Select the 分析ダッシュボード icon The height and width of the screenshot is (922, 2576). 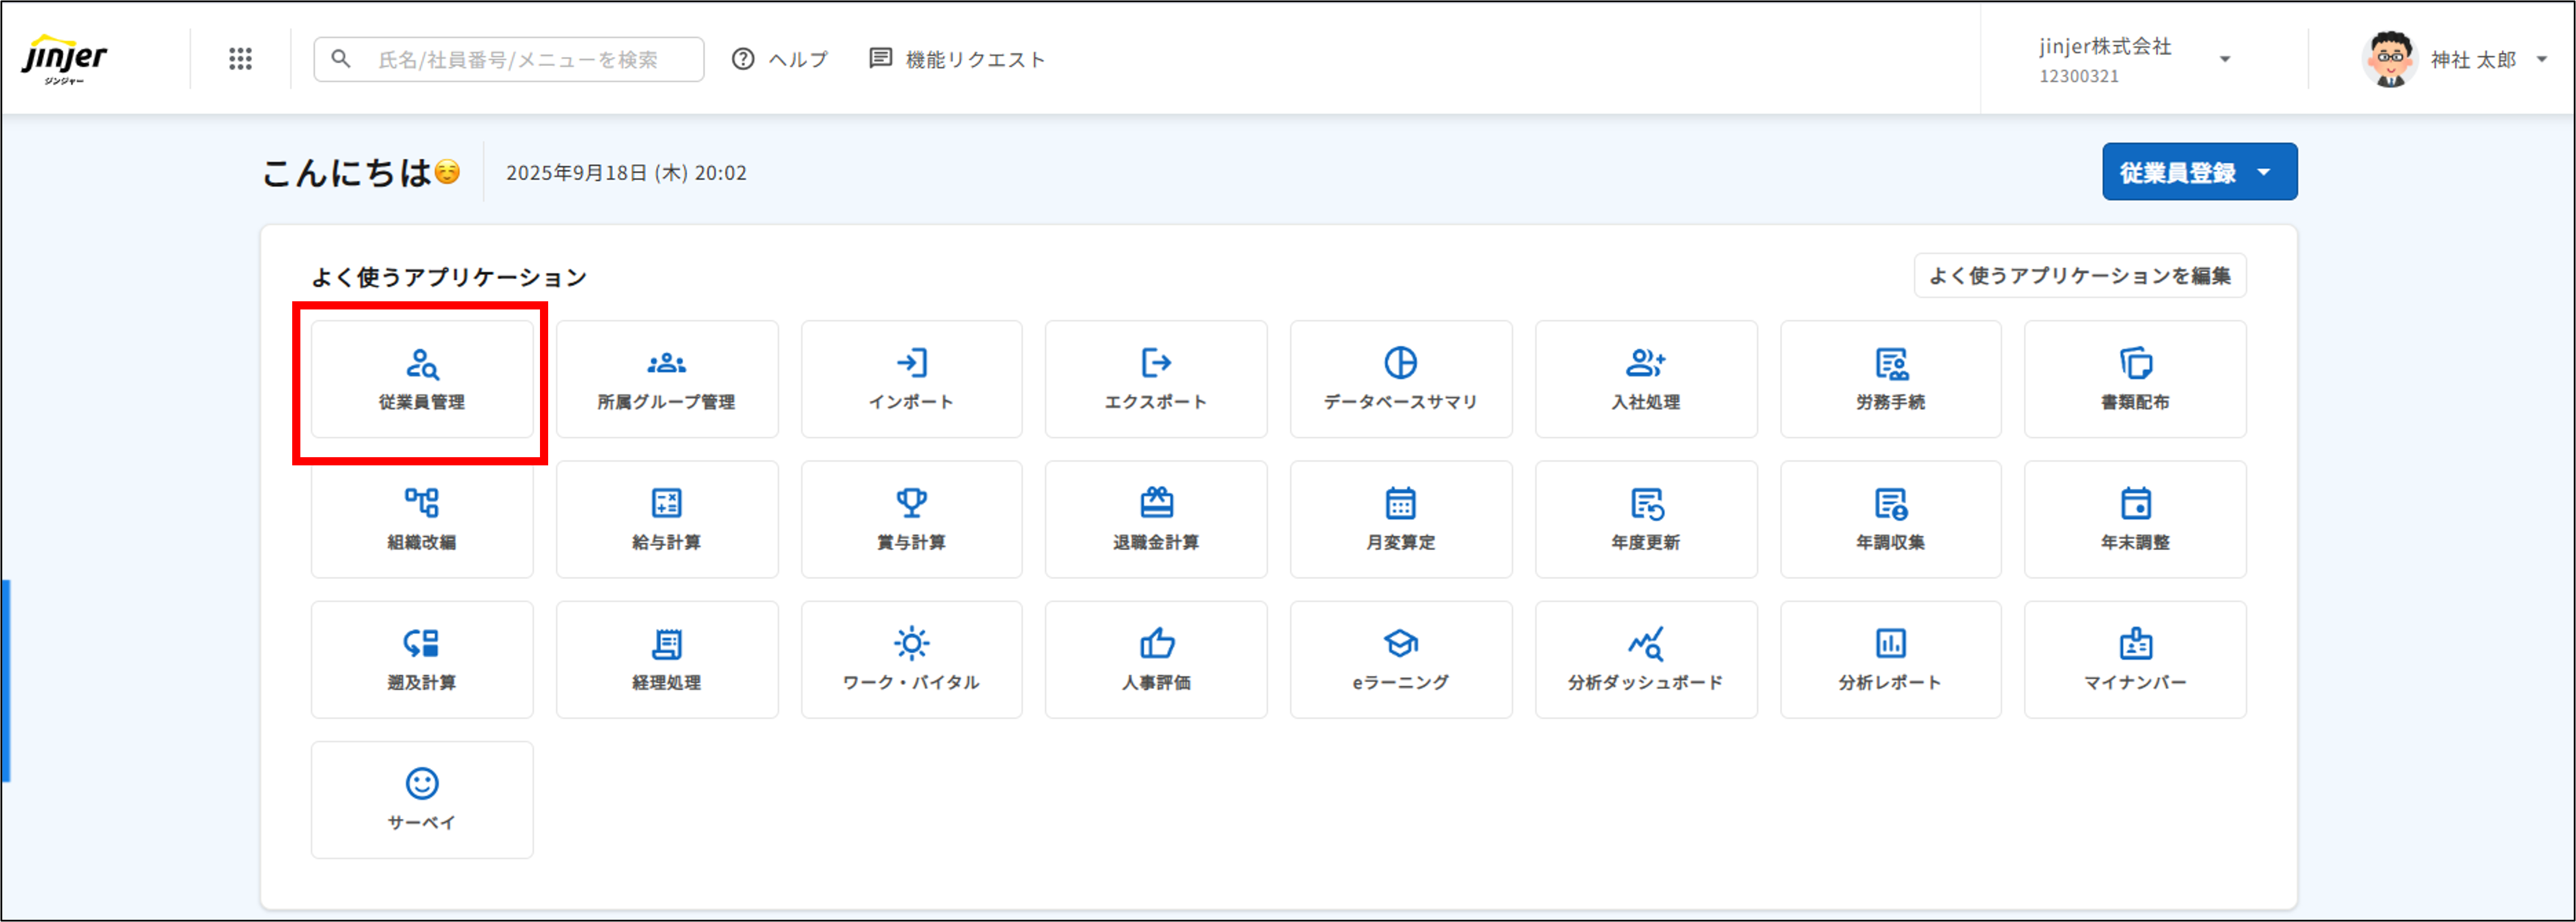[x=1645, y=659]
